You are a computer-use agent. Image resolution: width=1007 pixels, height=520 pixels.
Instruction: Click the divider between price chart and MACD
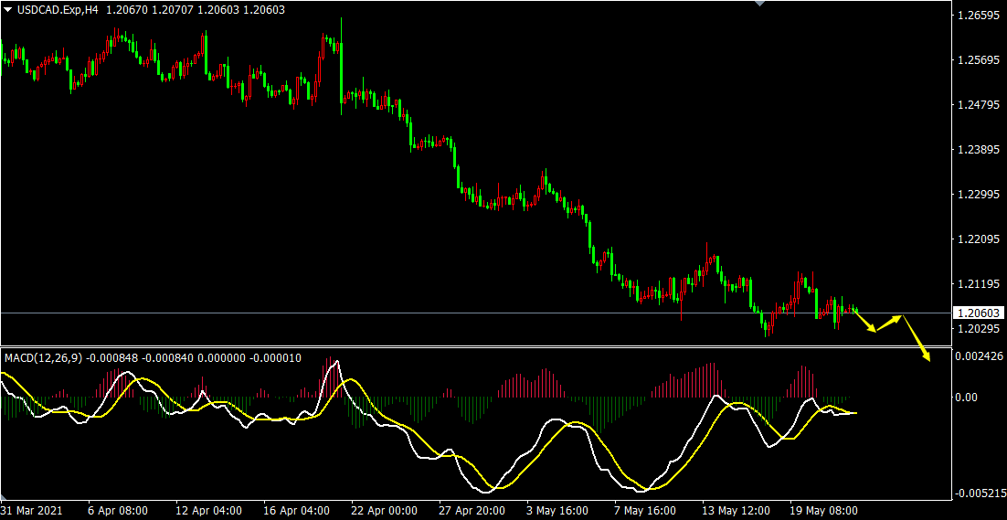[x=475, y=346]
